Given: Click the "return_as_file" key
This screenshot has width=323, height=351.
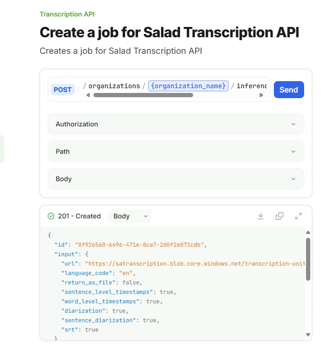Looking at the screenshot, I should (x=88, y=283).
